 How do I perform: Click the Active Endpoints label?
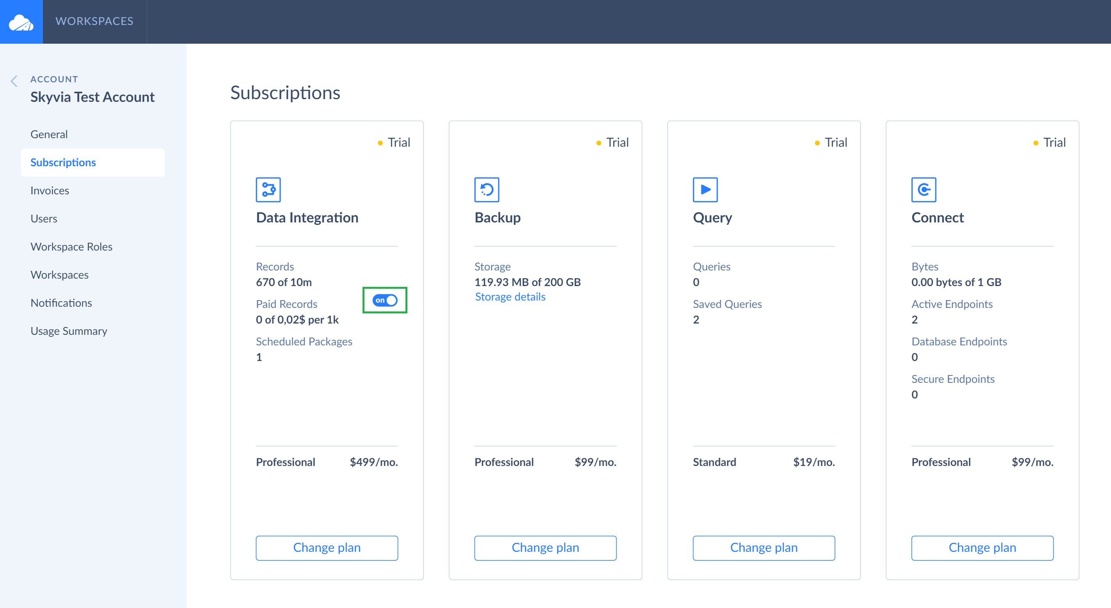coord(952,304)
